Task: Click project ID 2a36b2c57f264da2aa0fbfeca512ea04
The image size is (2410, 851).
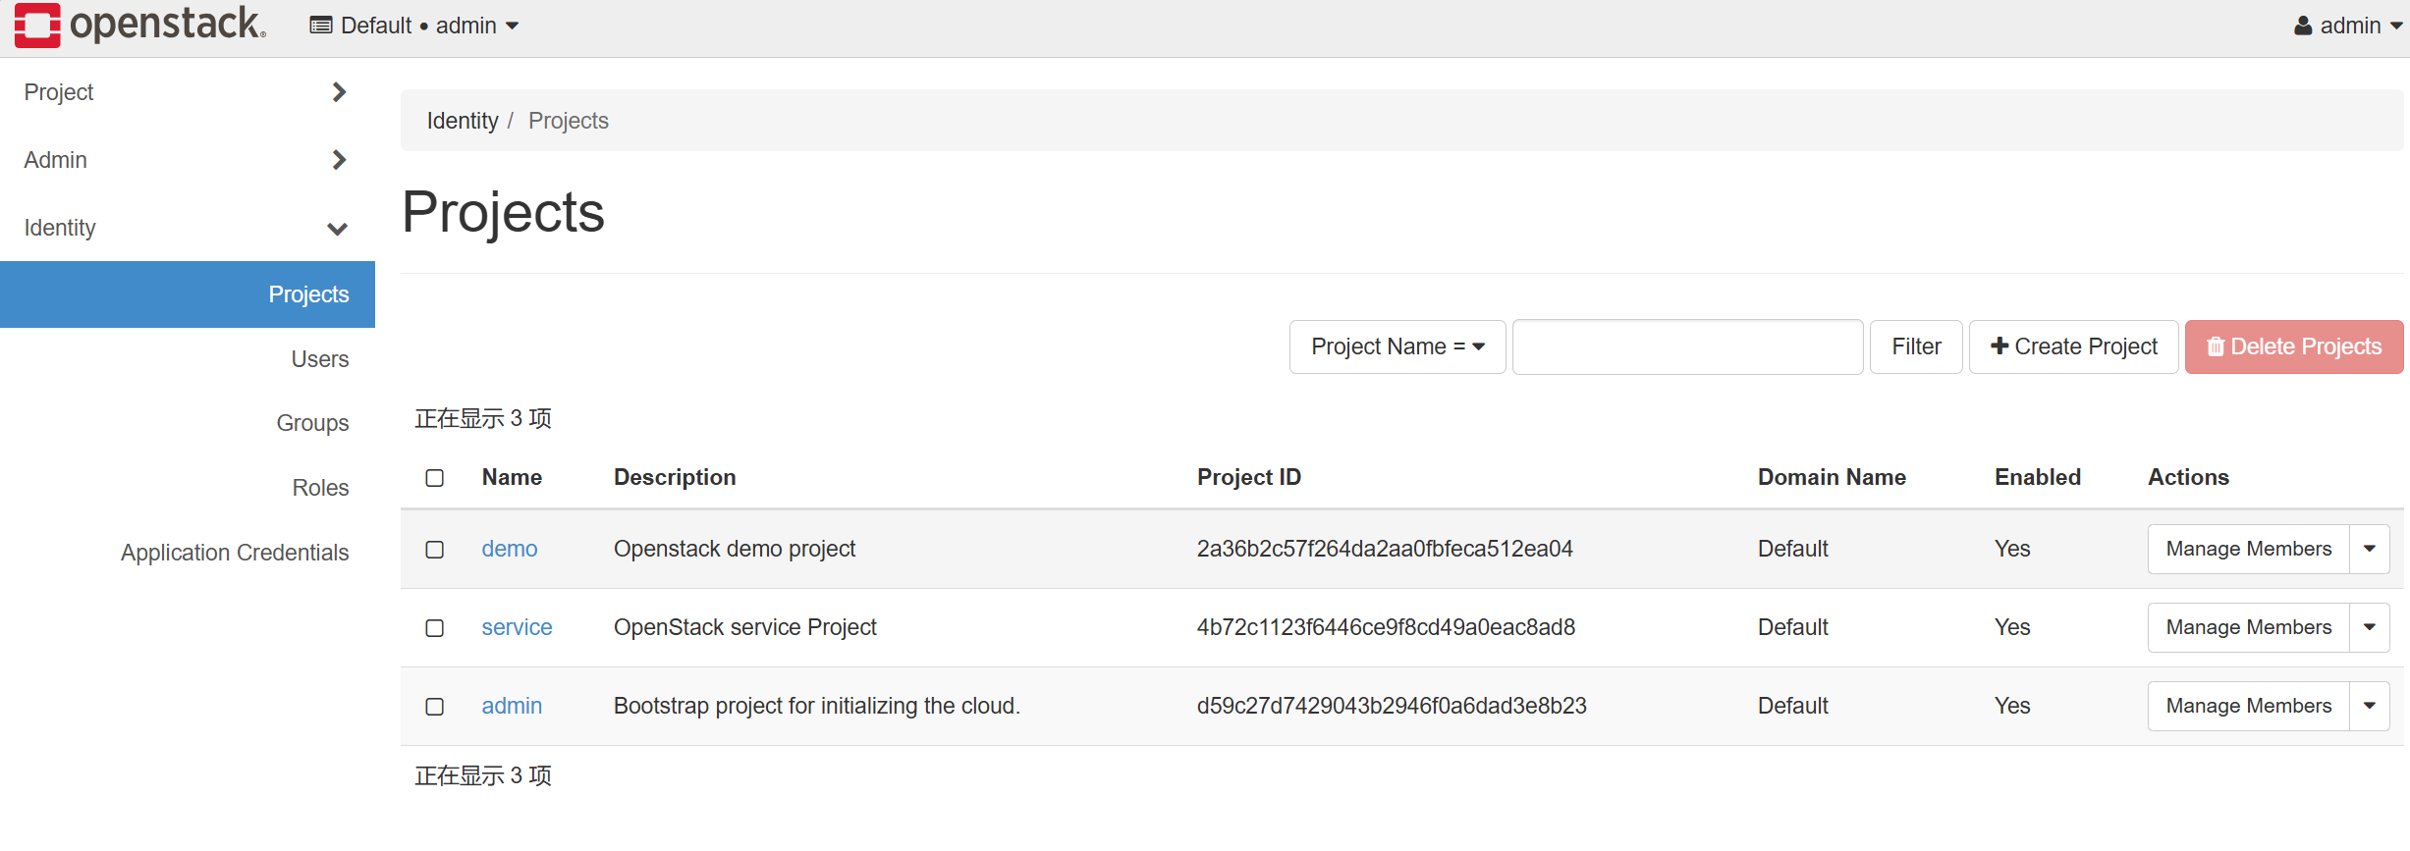Action: 1385,549
